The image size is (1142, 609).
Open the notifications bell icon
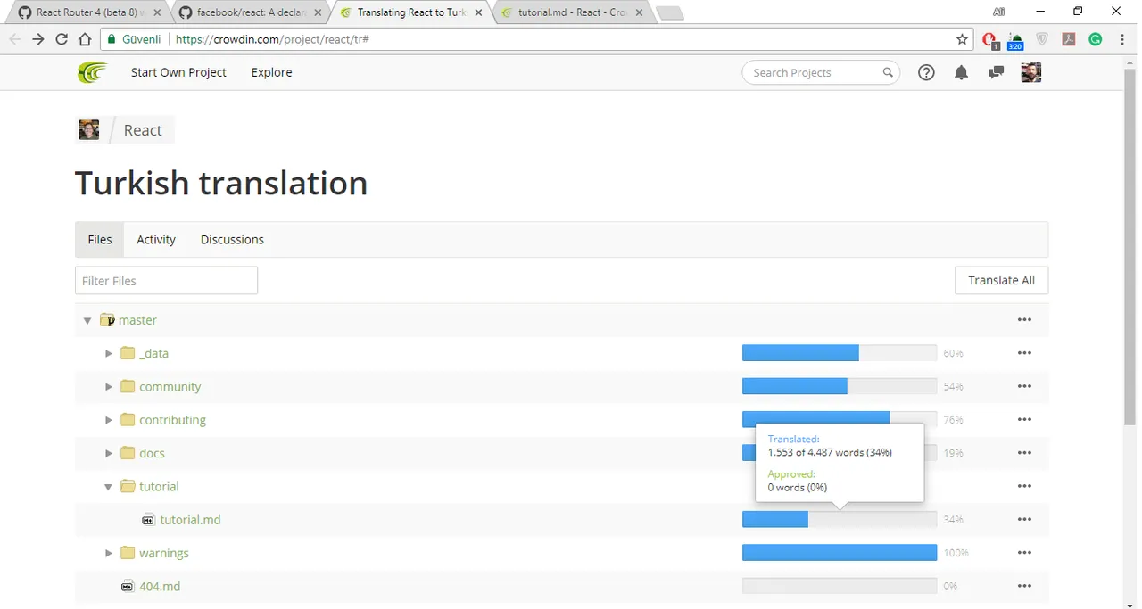(961, 73)
